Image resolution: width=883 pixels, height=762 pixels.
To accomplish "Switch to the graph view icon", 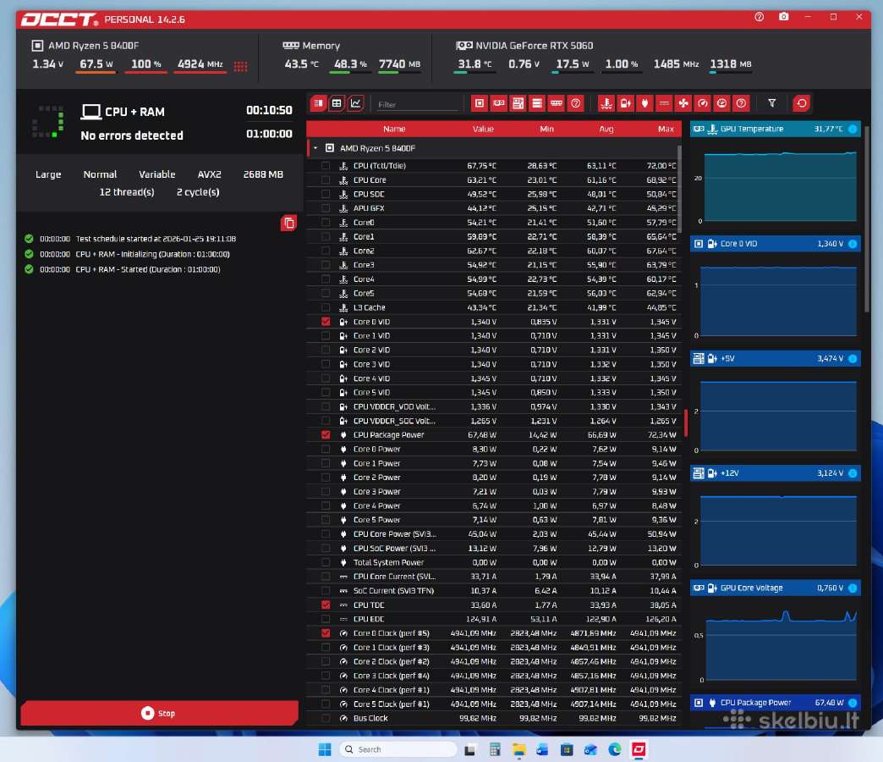I will click(x=356, y=103).
